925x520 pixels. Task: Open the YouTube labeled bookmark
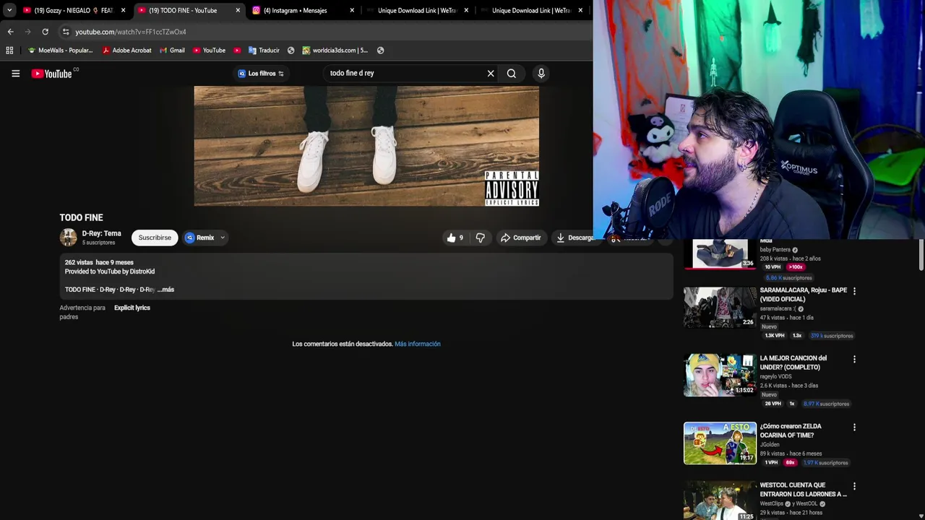(209, 51)
